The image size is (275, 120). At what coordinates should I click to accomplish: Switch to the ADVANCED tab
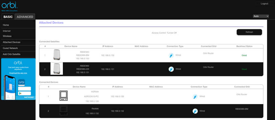pos(25,17)
